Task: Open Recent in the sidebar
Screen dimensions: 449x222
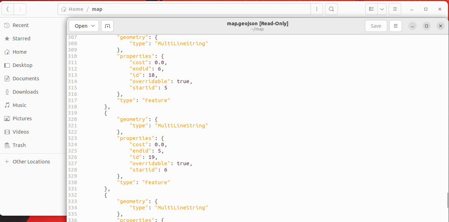Action: (x=20, y=25)
